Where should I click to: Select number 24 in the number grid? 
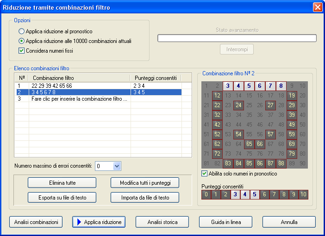point(238,105)
